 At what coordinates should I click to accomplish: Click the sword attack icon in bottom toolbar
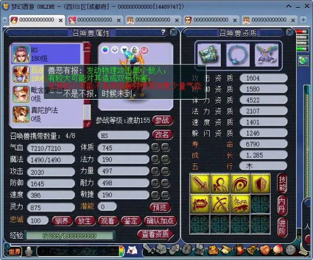(148, 249)
